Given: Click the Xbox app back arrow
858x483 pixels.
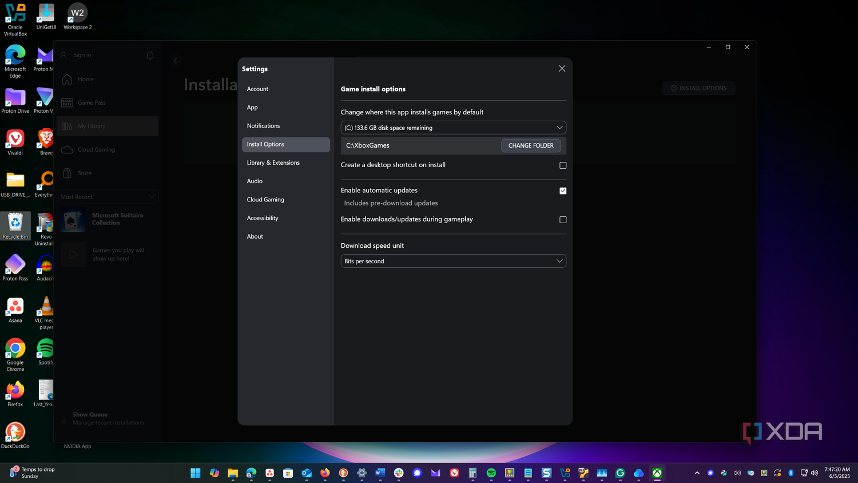Looking at the screenshot, I should (x=175, y=61).
